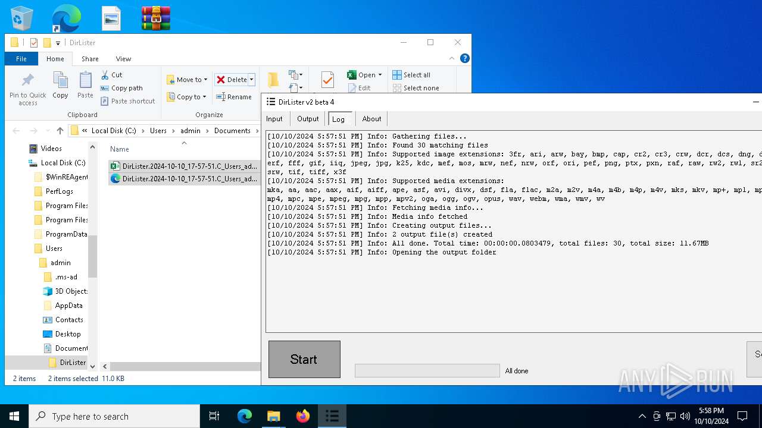This screenshot has height=428, width=762.
Task: Open the Recycle Bin desktop icon
Action: 22,18
